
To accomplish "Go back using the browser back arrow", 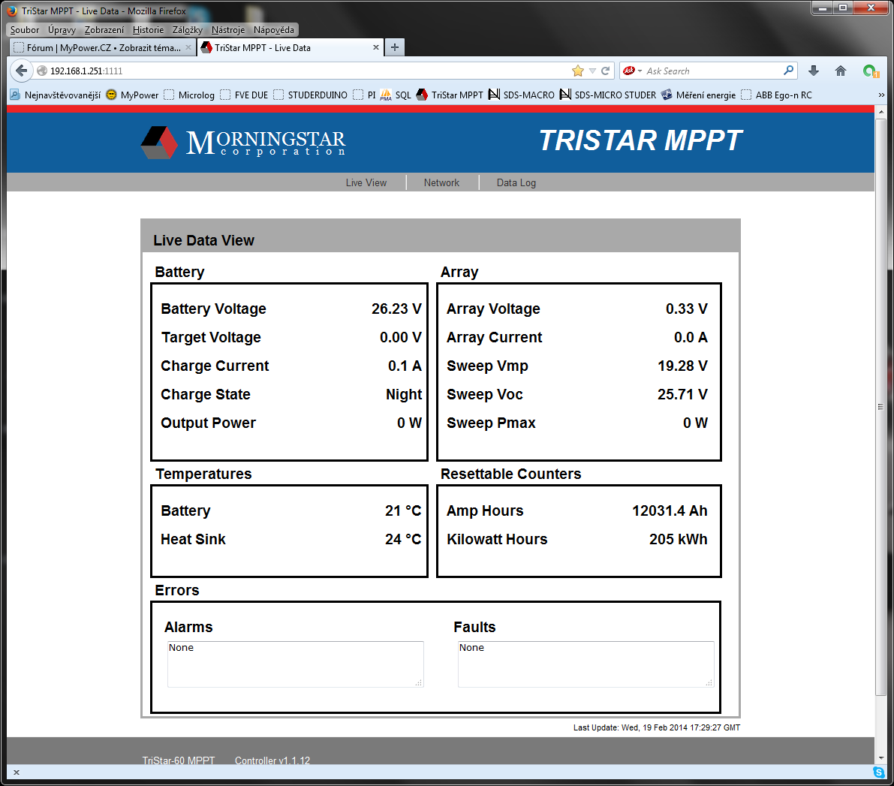I will (x=21, y=71).
